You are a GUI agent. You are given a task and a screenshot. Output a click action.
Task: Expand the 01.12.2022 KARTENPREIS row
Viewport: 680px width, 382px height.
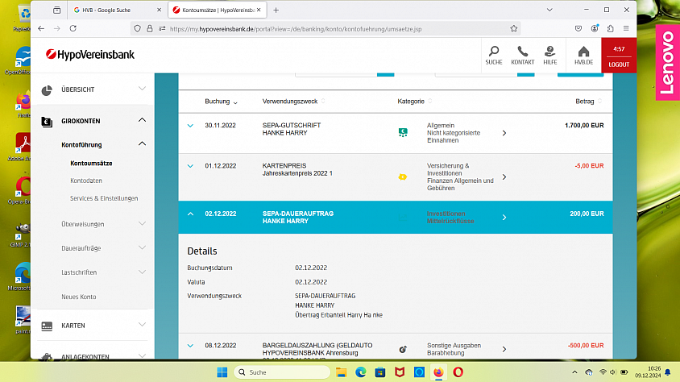pos(190,166)
